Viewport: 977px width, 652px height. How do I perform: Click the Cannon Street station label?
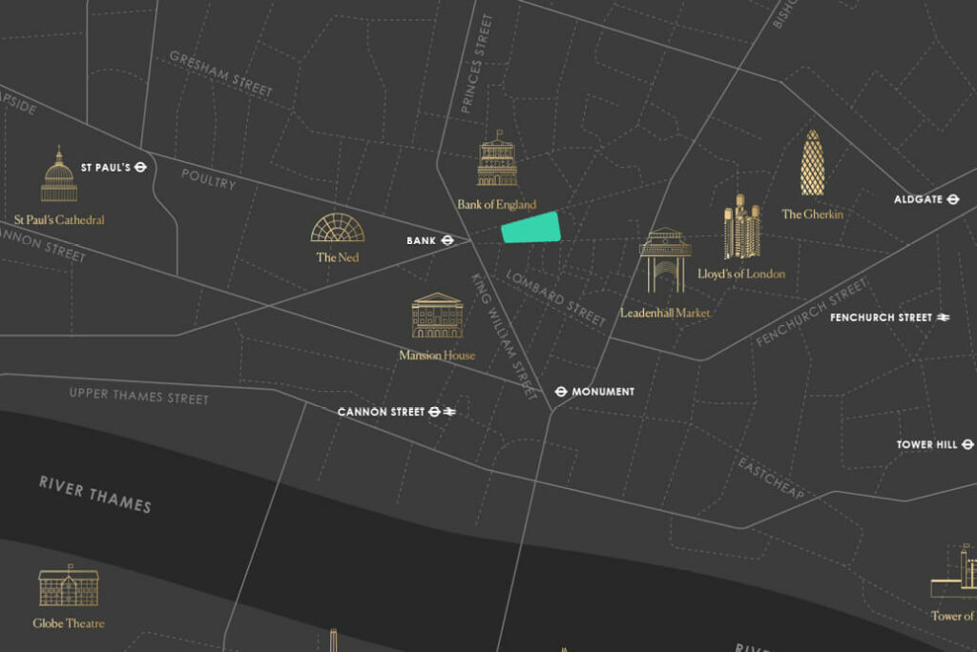(x=381, y=412)
